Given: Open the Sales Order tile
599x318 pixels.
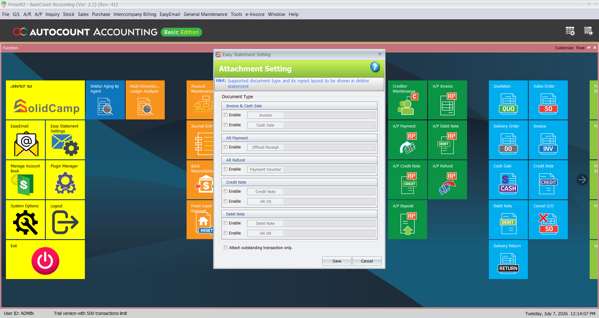Looking at the screenshot, I should point(548,100).
